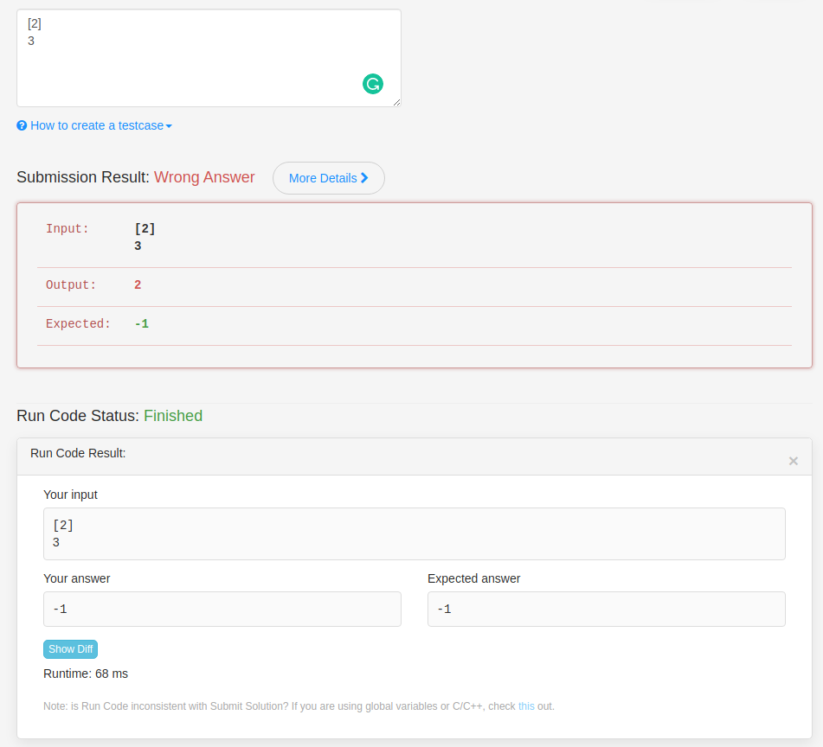Click the Runtime: 68 ms text
This screenshot has width=823, height=747.
86,674
